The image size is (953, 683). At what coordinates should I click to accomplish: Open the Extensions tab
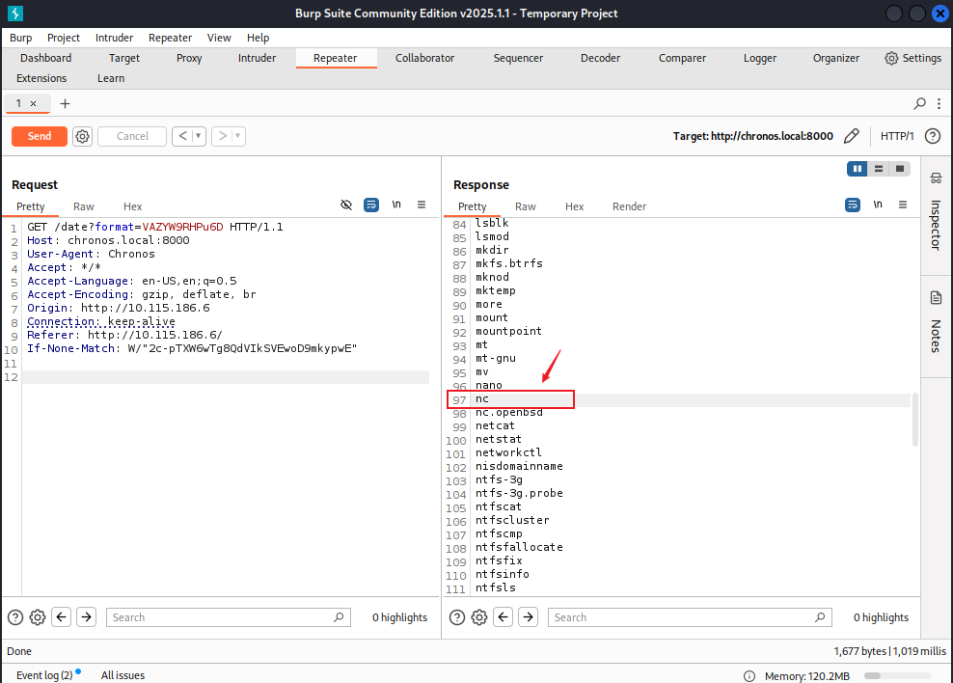[x=41, y=78]
